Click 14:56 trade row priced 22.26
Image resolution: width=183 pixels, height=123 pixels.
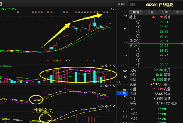(156, 119)
